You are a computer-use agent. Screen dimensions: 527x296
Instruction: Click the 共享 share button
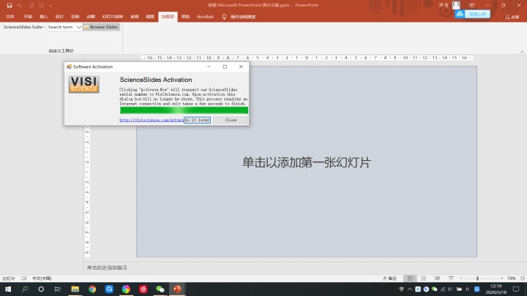coord(512,17)
